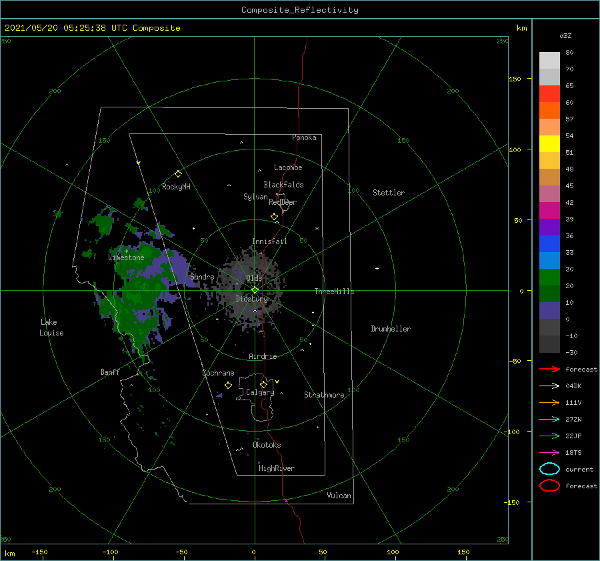
Task: Click the 18TS legend label
Action: pos(573,453)
